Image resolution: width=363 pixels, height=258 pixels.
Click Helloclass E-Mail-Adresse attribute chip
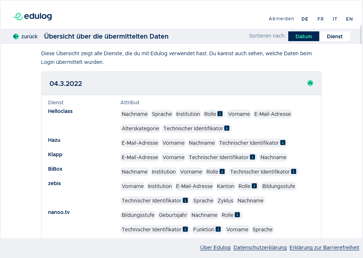[x=272, y=114]
